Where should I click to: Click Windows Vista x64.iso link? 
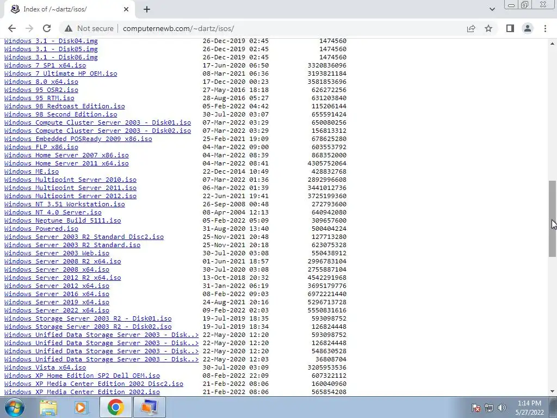[x=45, y=367]
